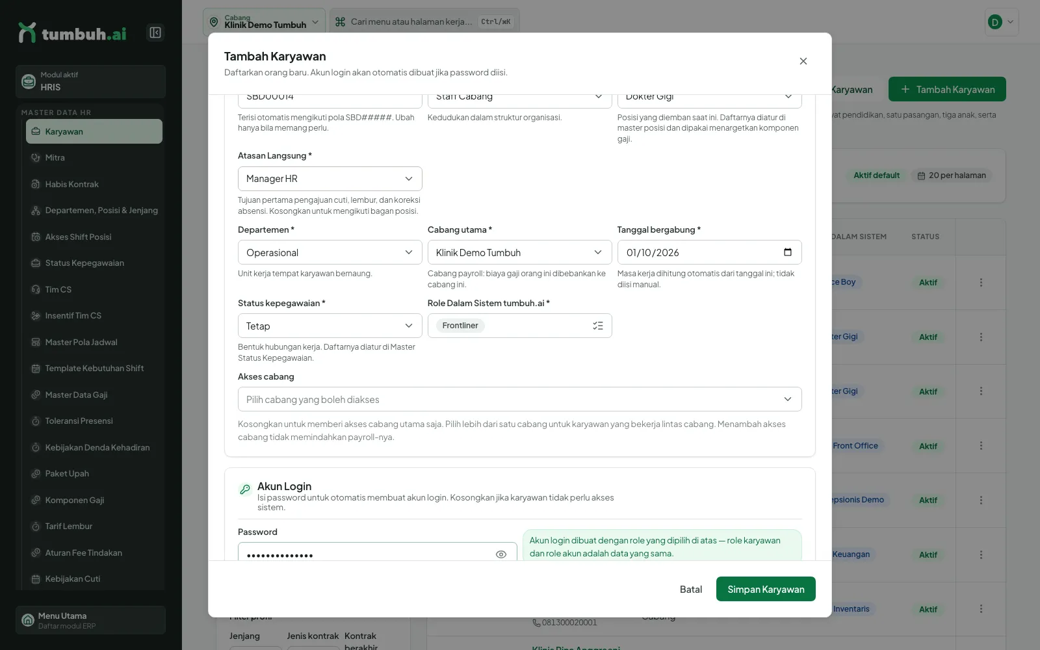Click the Menu Utama home icon
Viewport: 1040px width, 650px height.
[x=28, y=620]
